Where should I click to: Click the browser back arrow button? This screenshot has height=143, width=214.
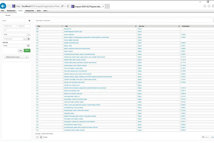pyautogui.click(x=3, y=6)
